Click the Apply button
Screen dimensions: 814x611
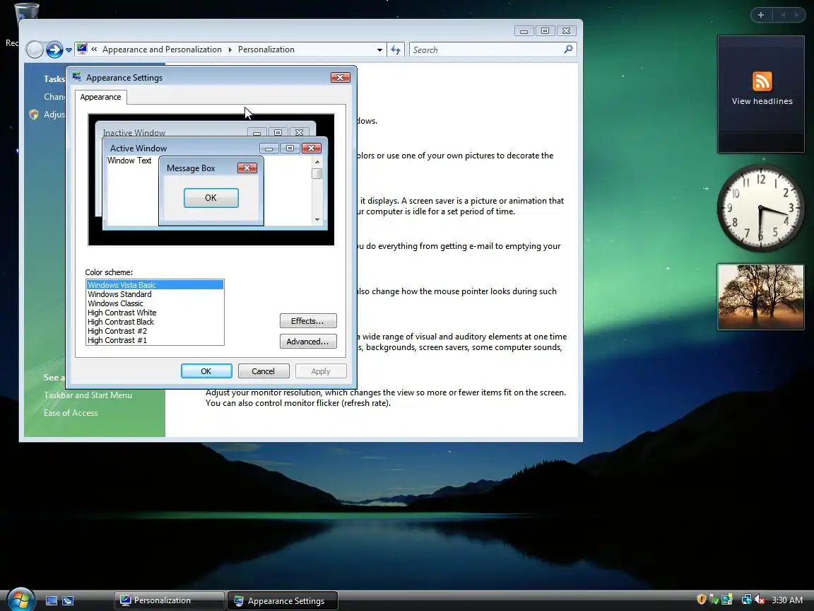320,371
